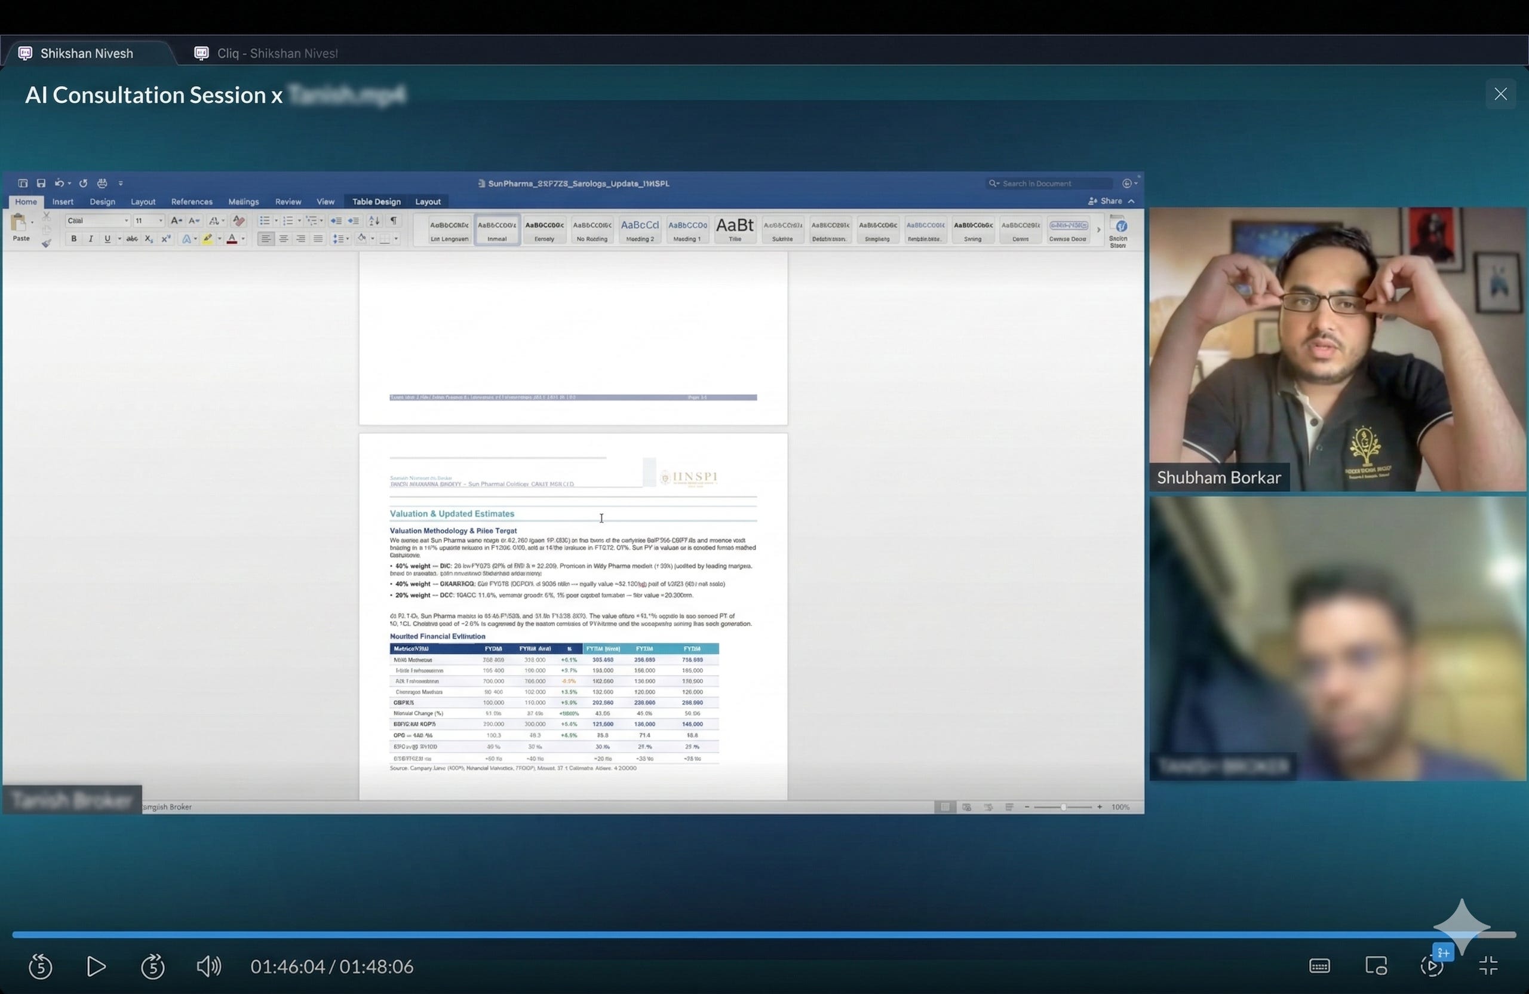1529x994 pixels.
Task: Close the AI Consultation Session player
Action: (1500, 94)
